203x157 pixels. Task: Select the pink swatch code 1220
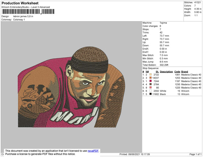pos(151,88)
